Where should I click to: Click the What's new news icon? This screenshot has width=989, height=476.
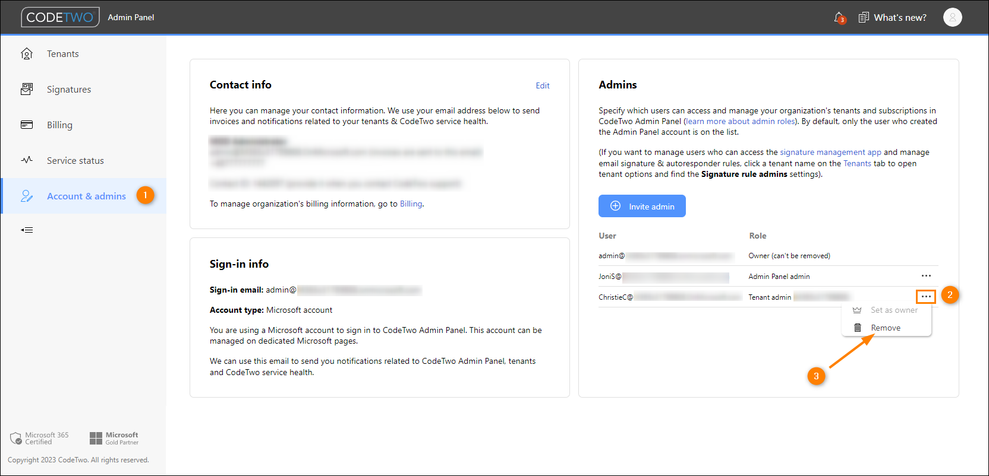(864, 18)
